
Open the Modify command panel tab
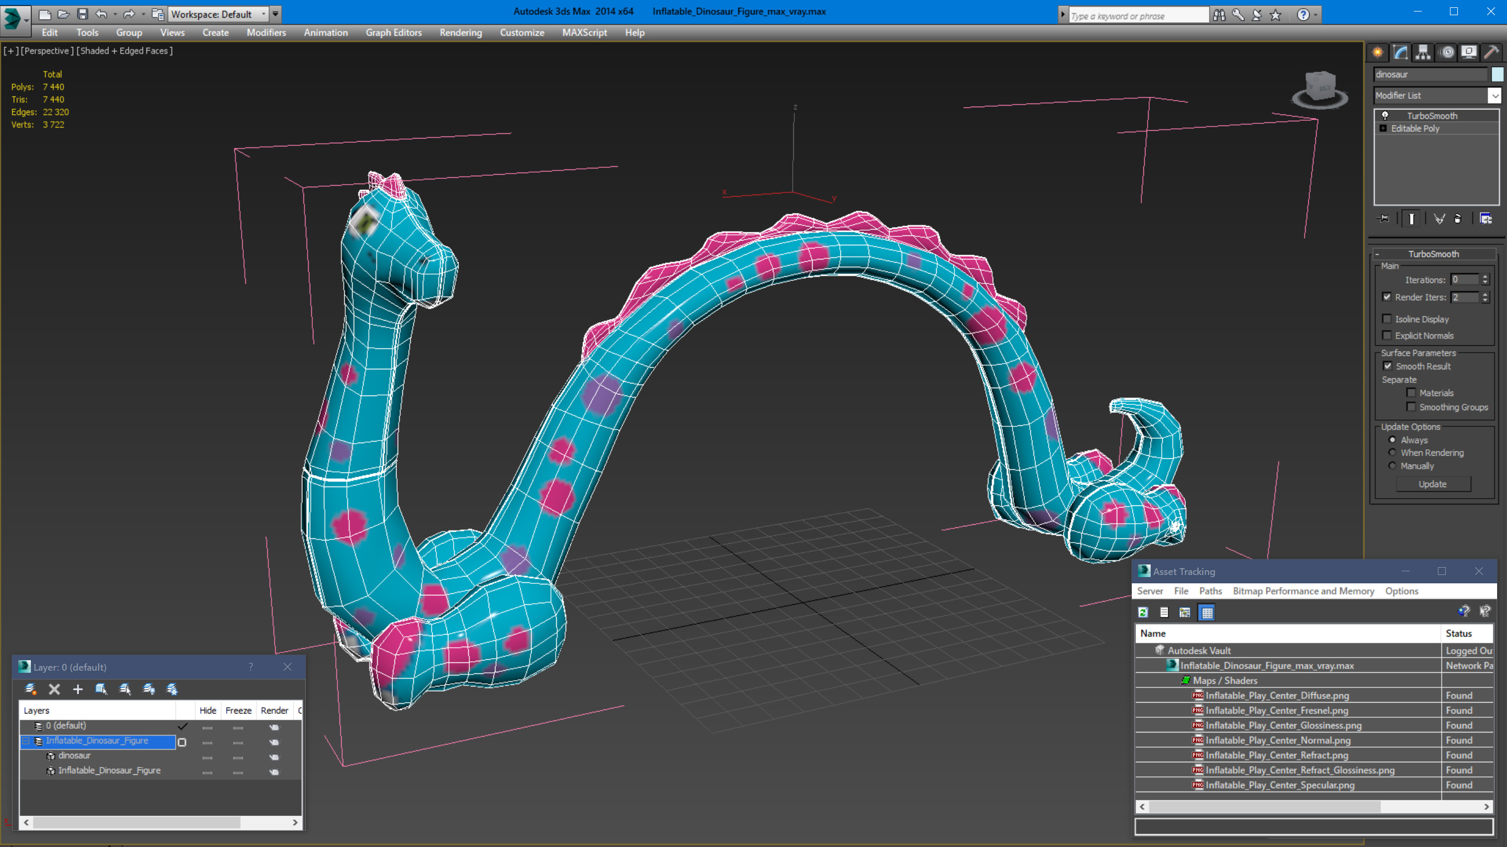(1401, 53)
